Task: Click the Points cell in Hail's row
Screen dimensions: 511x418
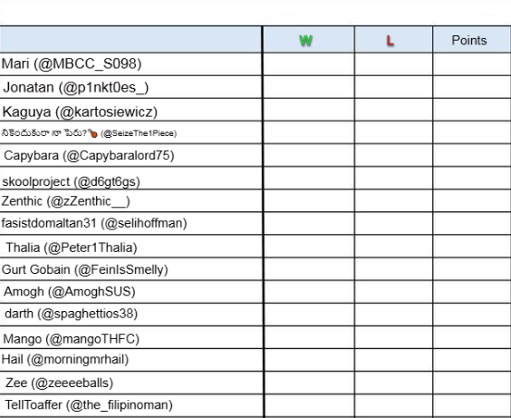Action: [x=472, y=360]
